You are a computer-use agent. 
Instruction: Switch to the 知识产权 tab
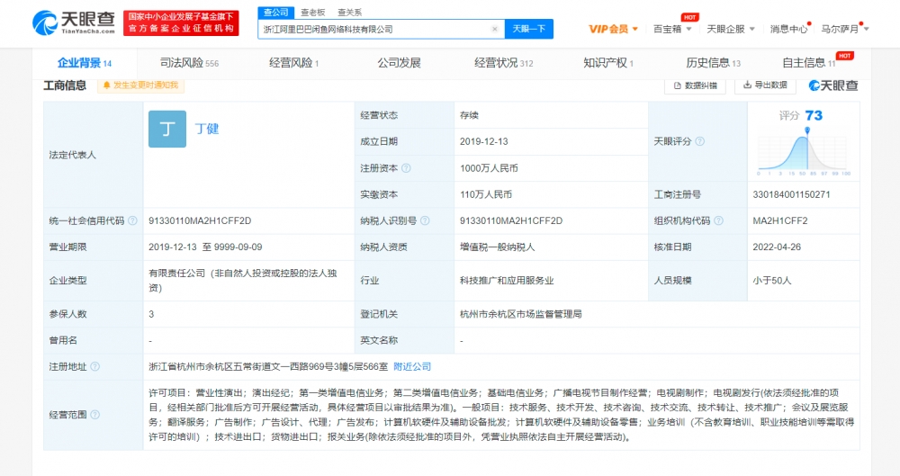607,63
